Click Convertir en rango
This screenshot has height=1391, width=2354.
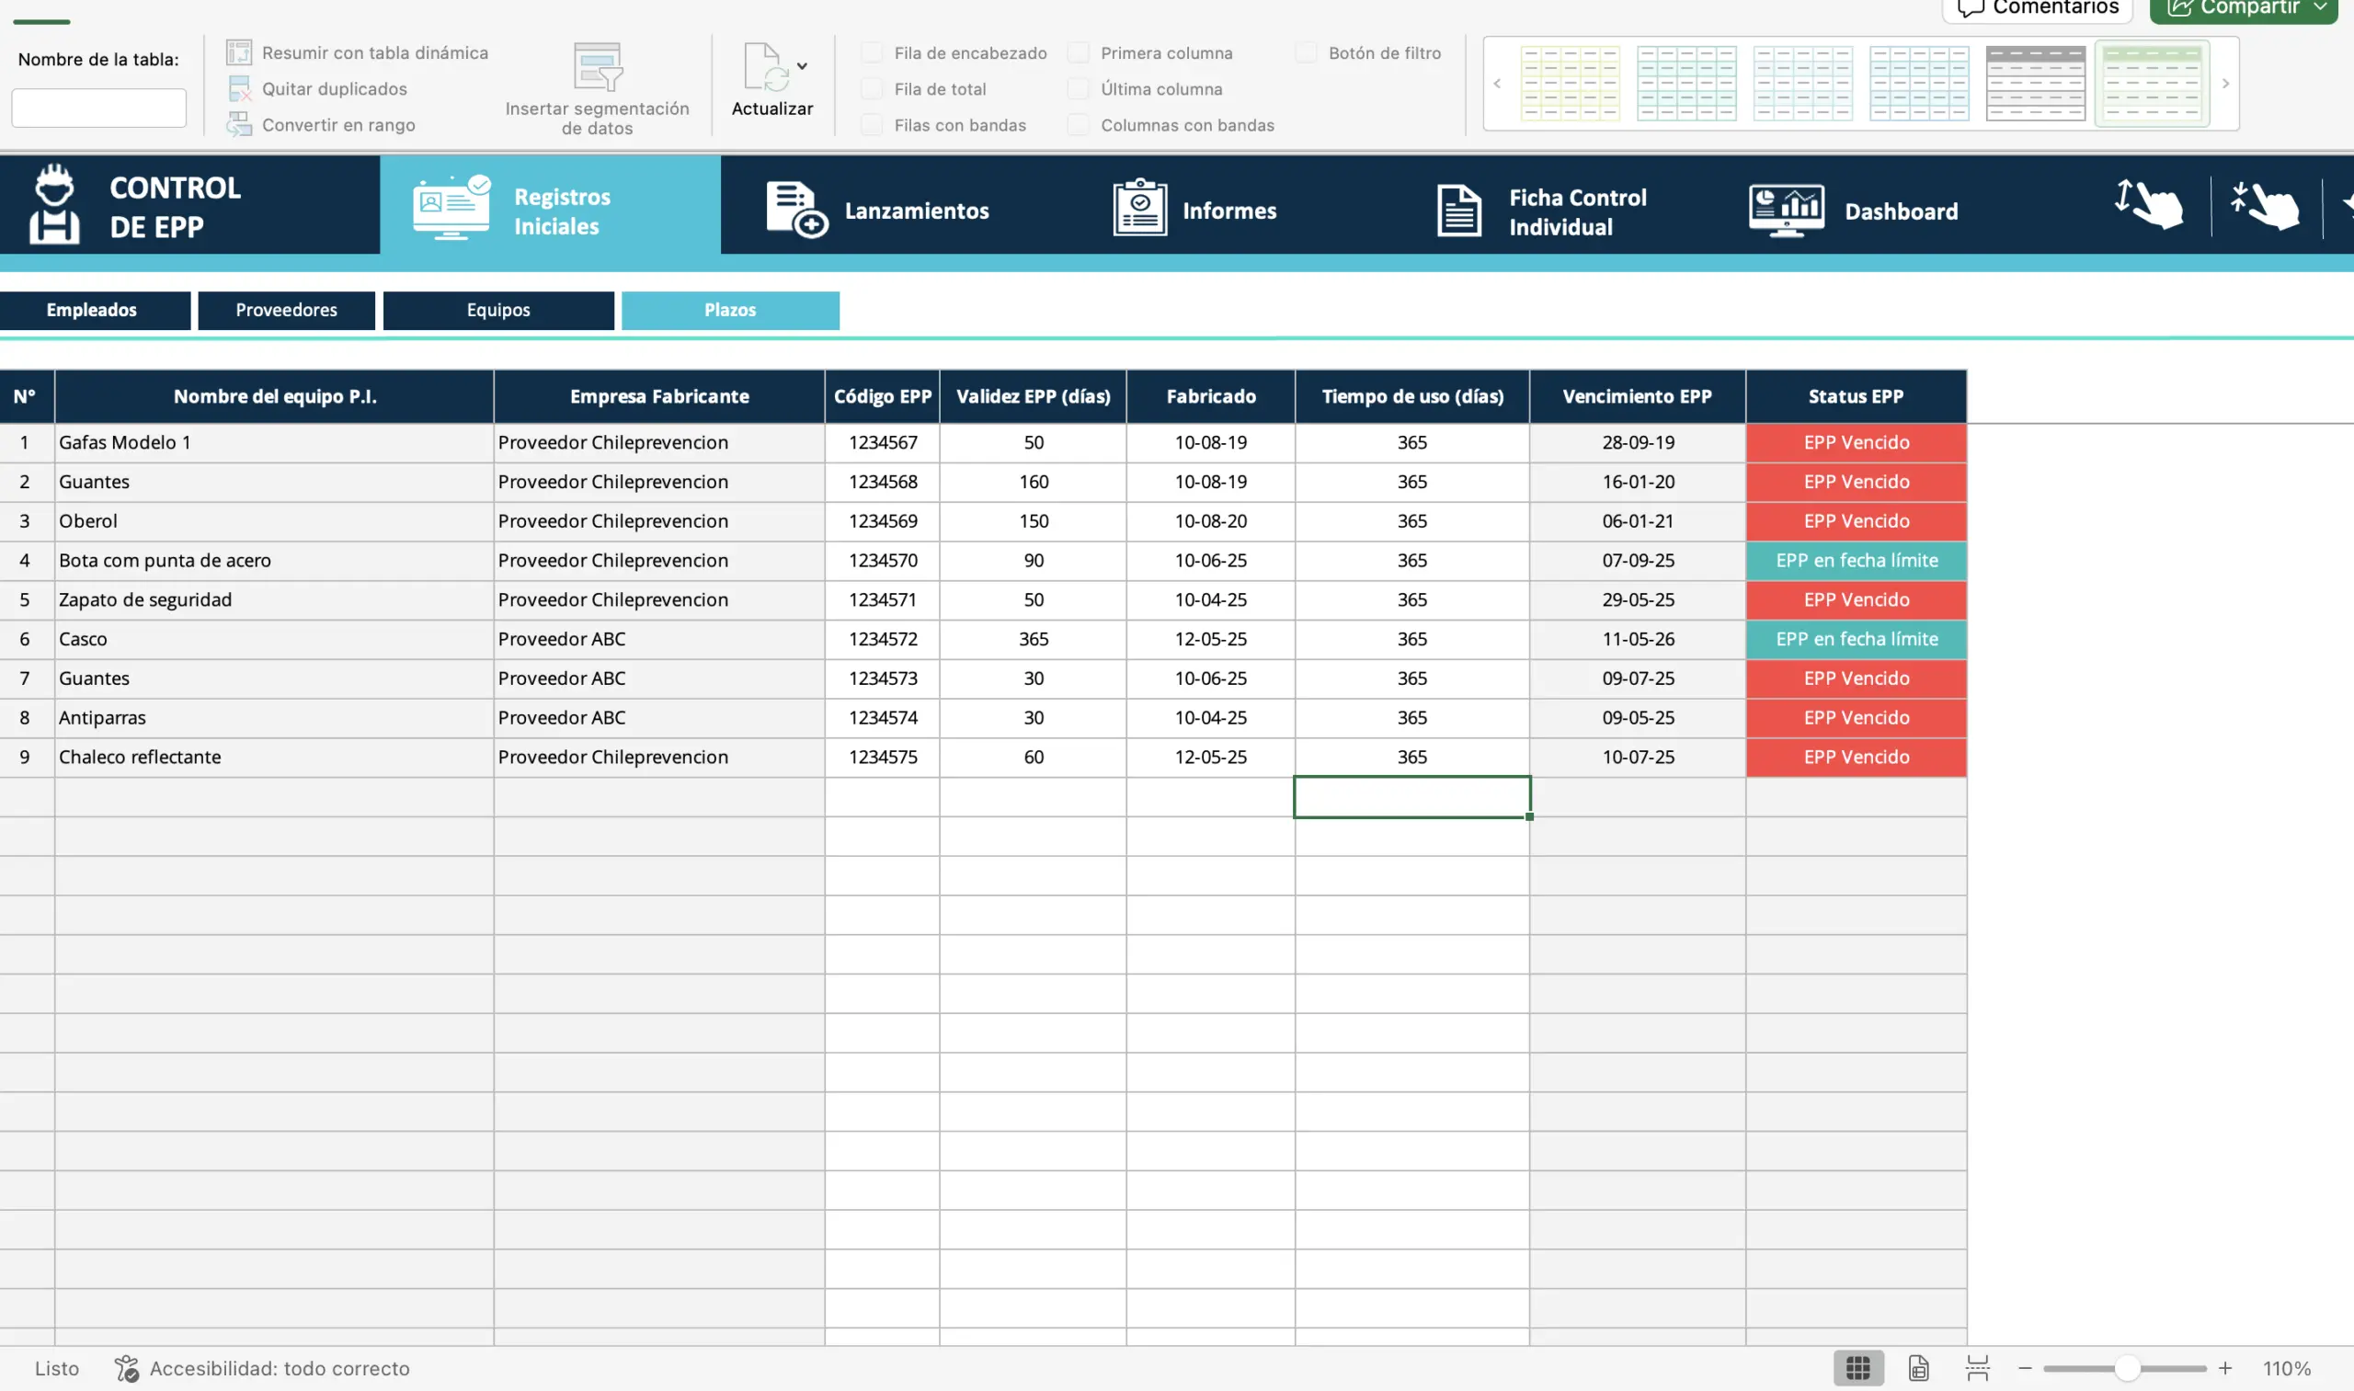337,125
